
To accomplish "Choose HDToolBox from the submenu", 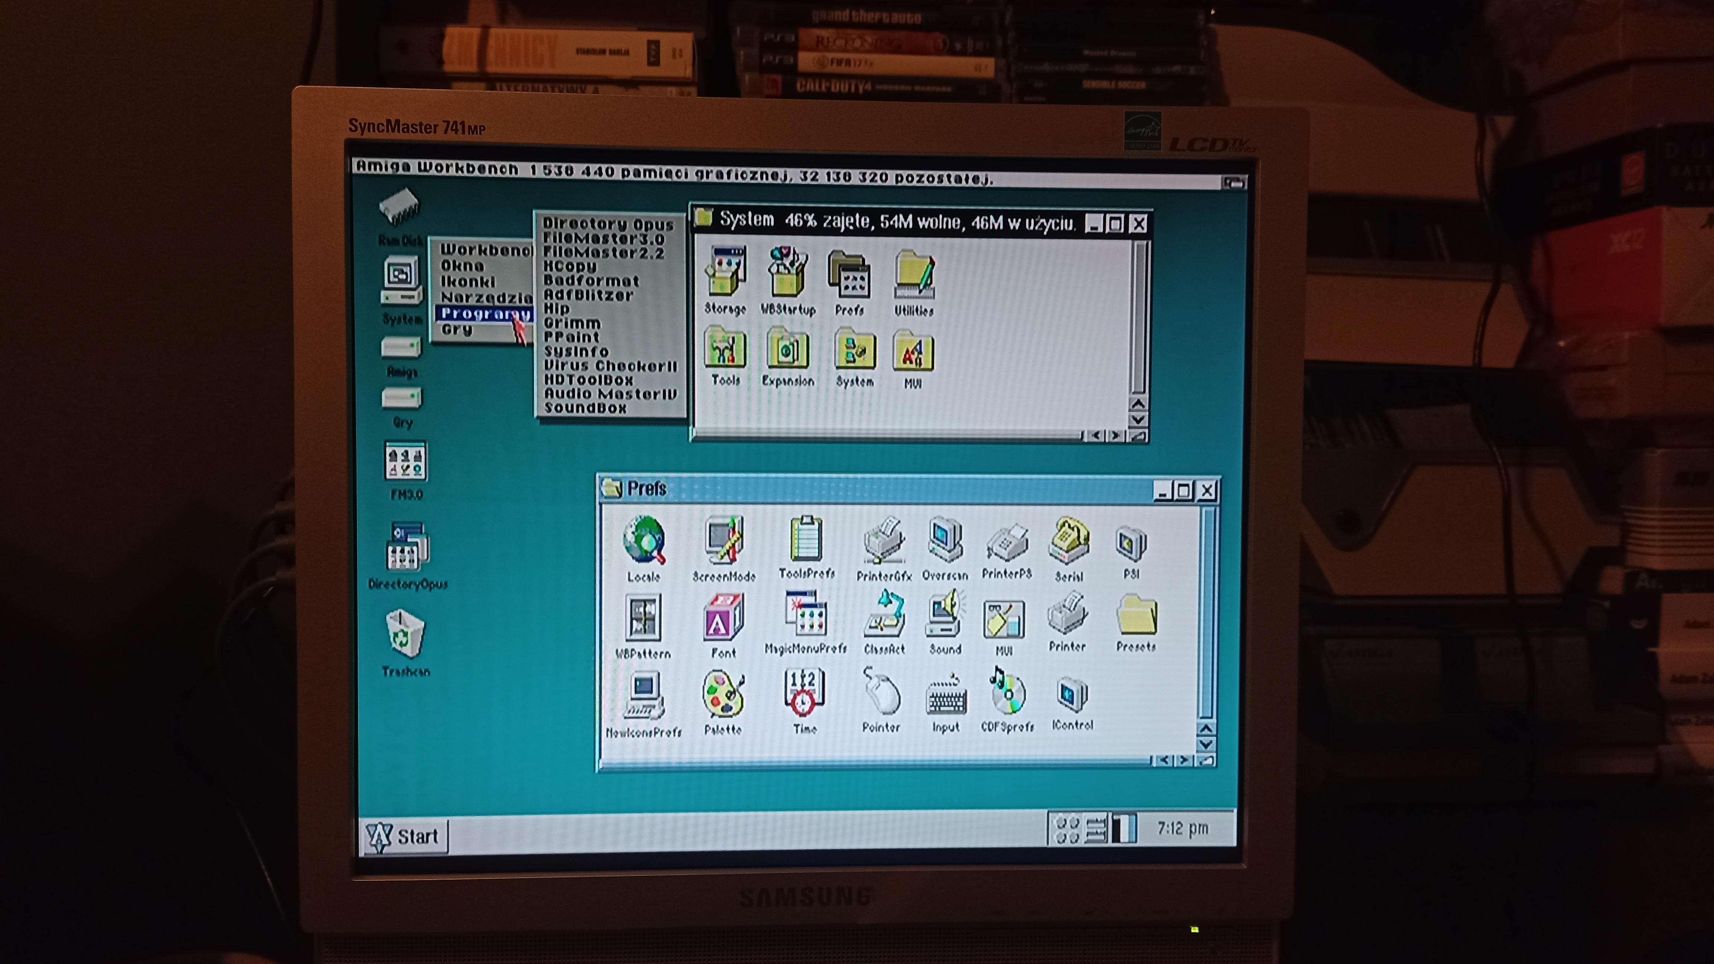I will pos(609,380).
